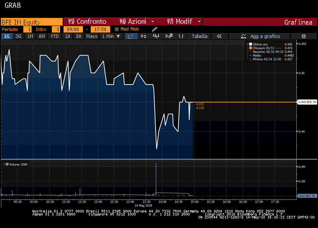Image resolution: width=318 pixels, height=228 pixels.
Task: Click the Agg a grafico chart icon
Action: click(x=243, y=36)
